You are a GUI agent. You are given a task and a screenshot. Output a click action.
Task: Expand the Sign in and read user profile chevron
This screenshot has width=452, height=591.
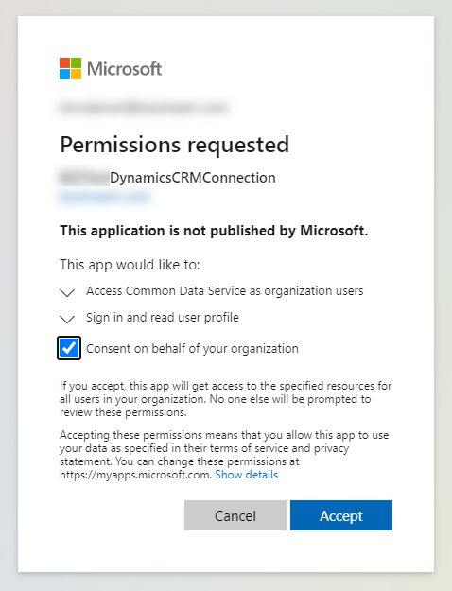pyautogui.click(x=67, y=320)
